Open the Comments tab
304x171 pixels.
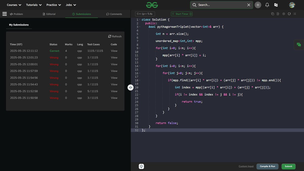[x=114, y=14]
